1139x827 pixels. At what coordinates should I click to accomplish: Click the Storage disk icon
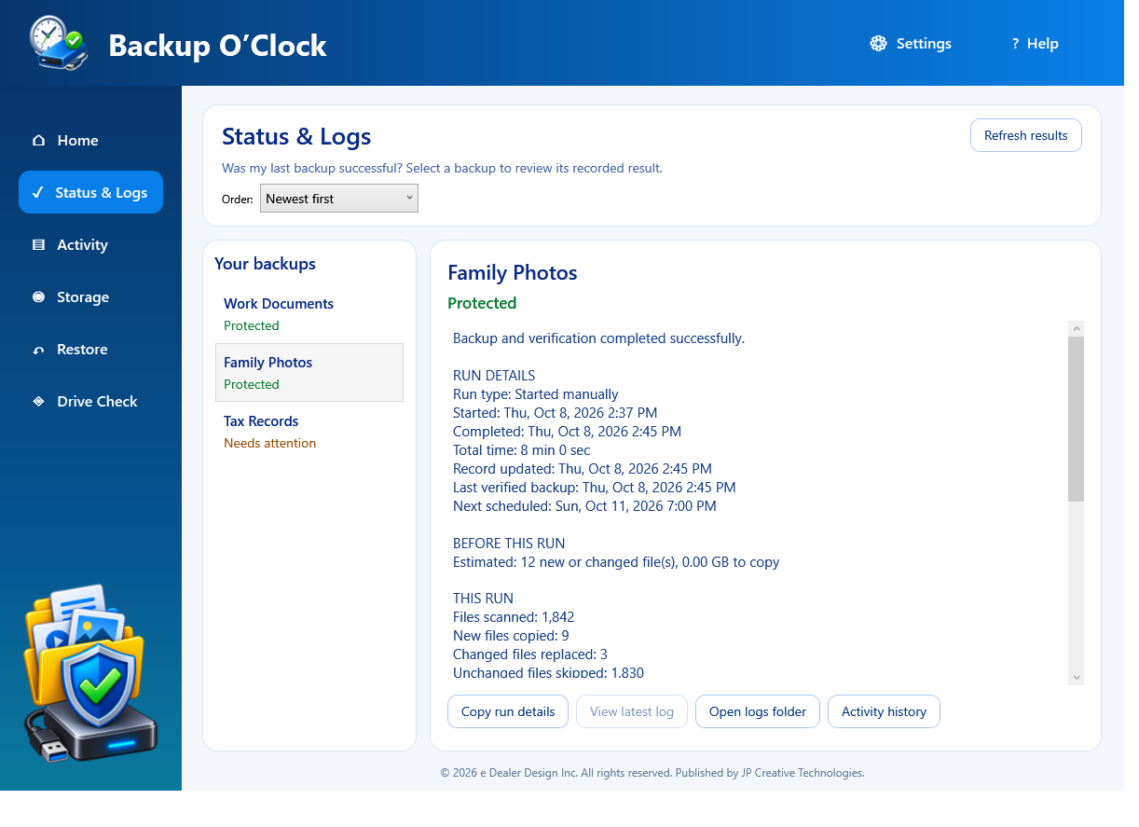coord(38,297)
